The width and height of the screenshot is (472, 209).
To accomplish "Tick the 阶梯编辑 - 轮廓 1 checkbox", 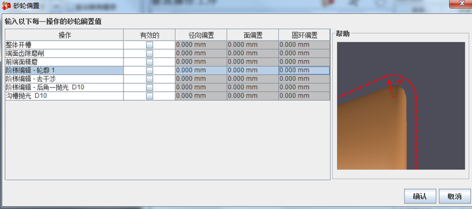I will pos(149,70).
